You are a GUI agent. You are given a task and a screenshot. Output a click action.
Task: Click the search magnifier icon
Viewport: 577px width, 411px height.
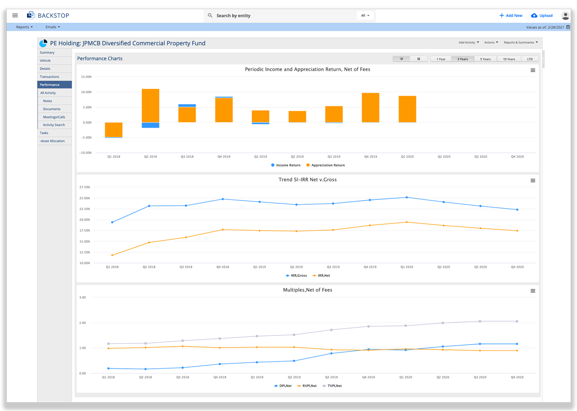(210, 15)
